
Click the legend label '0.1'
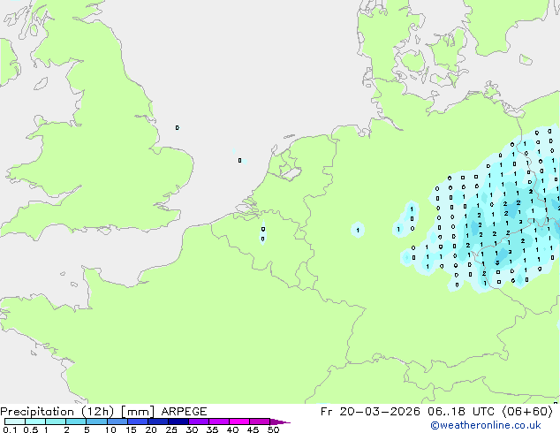click(x=10, y=429)
